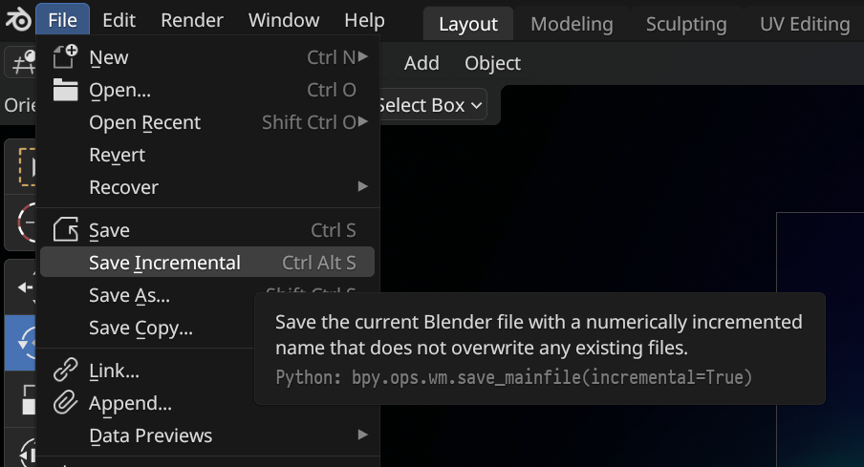Expand the Recover submenu arrow
The width and height of the screenshot is (864, 467).
pyautogui.click(x=362, y=187)
